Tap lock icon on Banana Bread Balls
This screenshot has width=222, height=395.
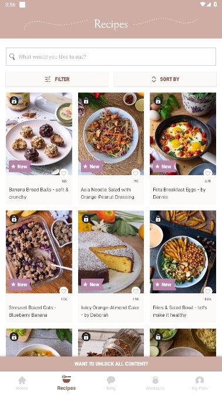(14, 101)
